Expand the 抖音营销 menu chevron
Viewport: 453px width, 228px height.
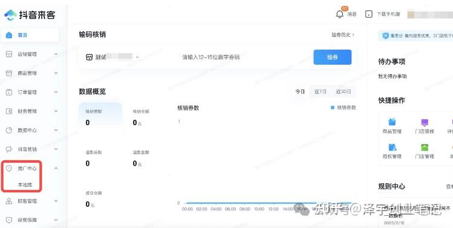[56, 149]
